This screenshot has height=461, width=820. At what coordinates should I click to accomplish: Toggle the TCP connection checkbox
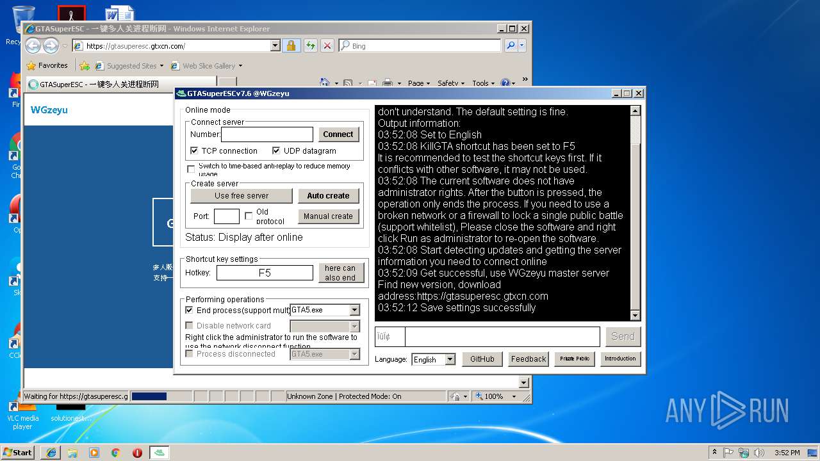pyautogui.click(x=194, y=150)
